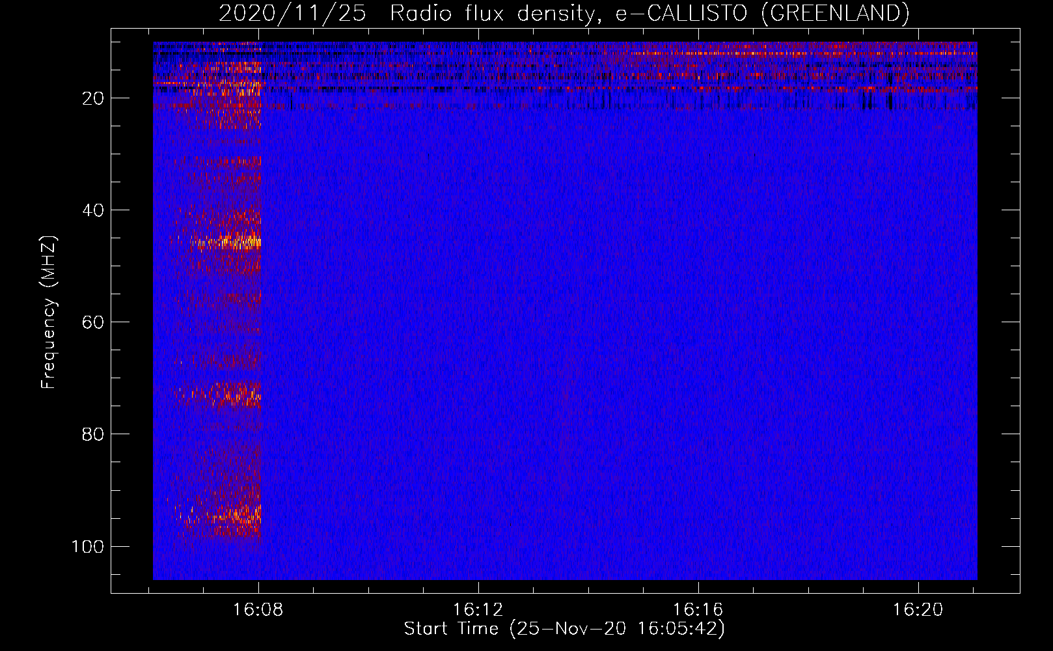Viewport: 1053px width, 651px height.
Task: Click the 16:08 time tick label
Action: click(258, 610)
